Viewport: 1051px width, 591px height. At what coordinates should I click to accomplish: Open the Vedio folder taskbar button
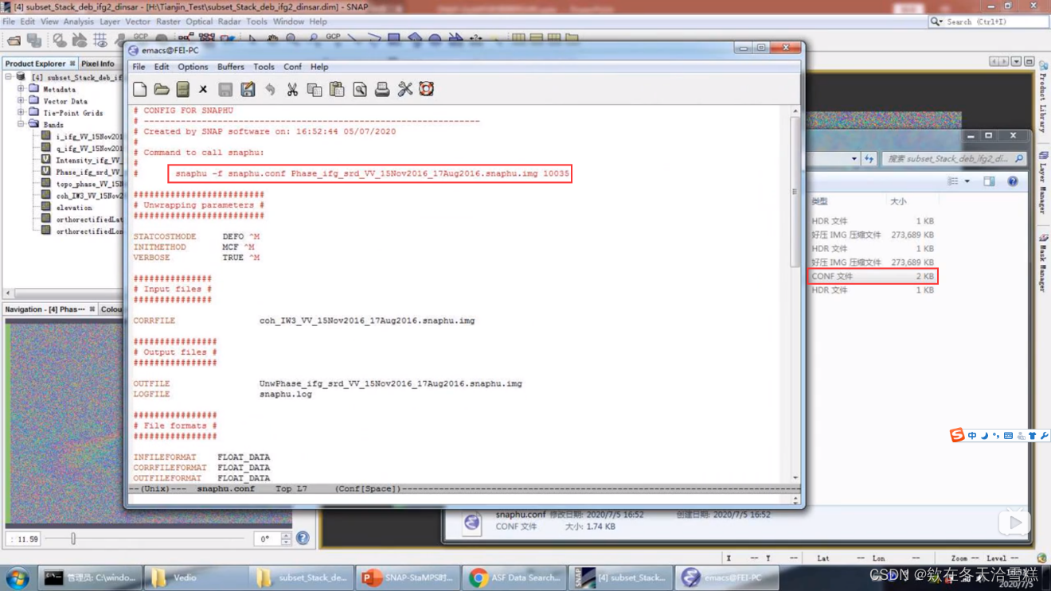click(x=197, y=577)
